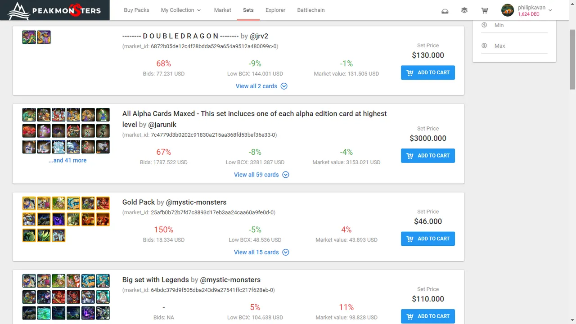Click the Big set with Legends title
Image resolution: width=576 pixels, height=324 pixels.
156,280
